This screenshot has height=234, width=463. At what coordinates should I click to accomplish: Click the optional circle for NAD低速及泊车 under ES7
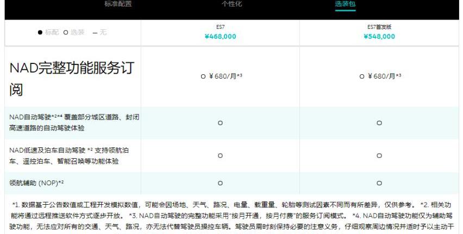220,155
